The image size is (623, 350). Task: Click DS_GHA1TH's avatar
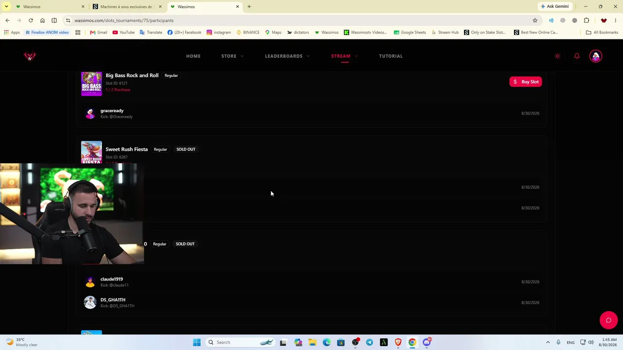click(90, 302)
